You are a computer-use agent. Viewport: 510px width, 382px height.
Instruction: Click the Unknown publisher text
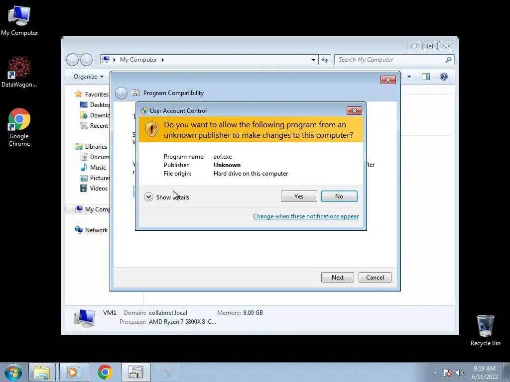tap(227, 165)
